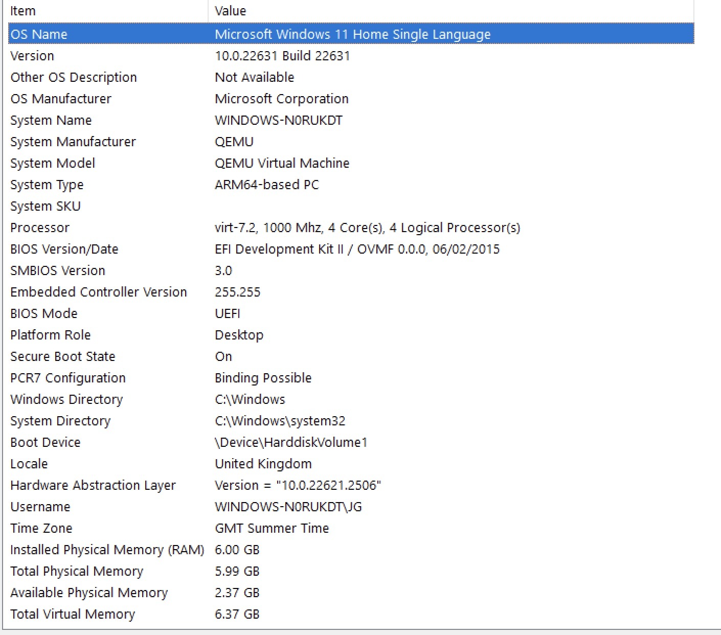Select the OS Manufacturer row

click(x=351, y=99)
